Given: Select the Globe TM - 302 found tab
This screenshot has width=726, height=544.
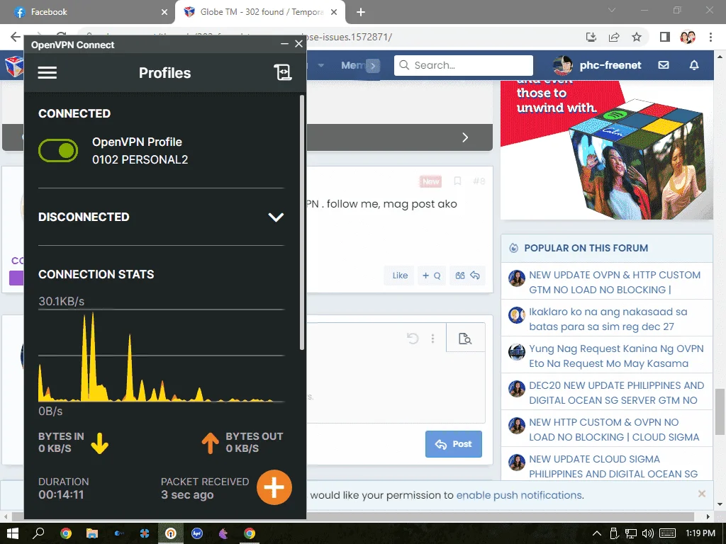Looking at the screenshot, I should [262, 12].
